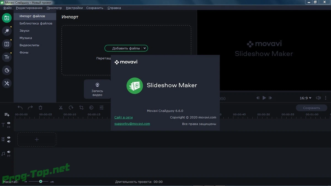Open the Просмотр menu
Viewport: 331px width, 186px height.
point(54,8)
